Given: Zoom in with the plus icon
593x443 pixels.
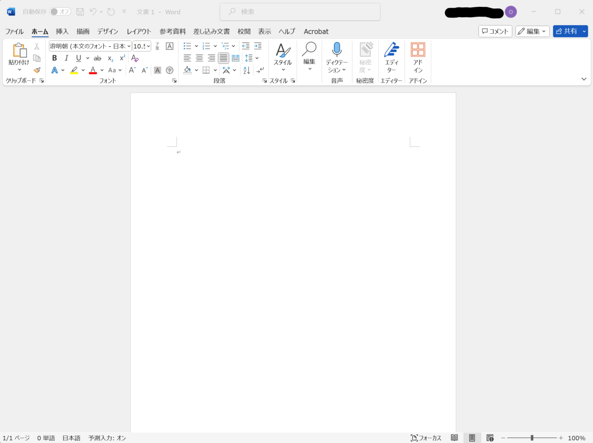Looking at the screenshot, I should click(x=561, y=438).
